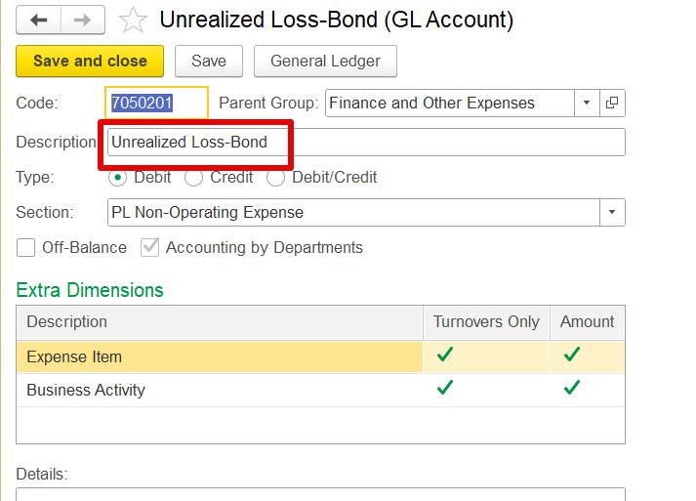Click the back arrow navigation icon
696x501 pixels.
[x=39, y=20]
